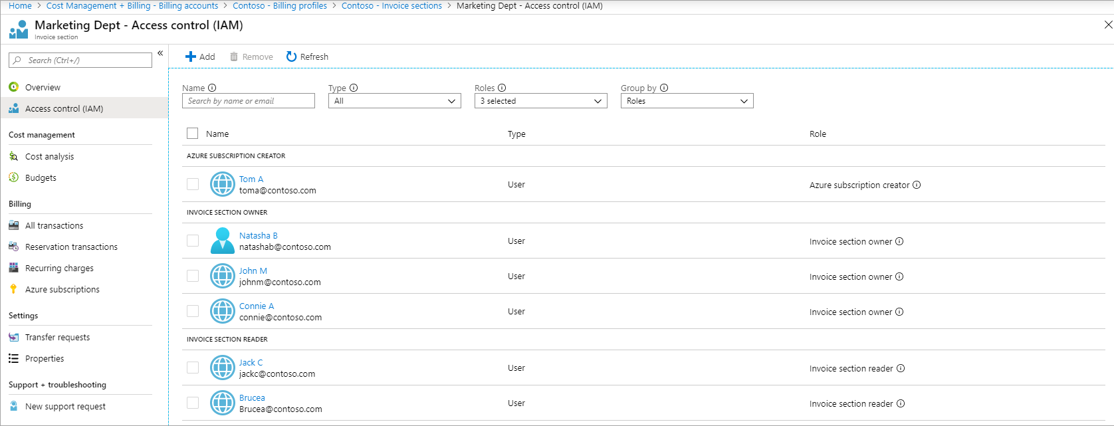Click info icon beside Azure subscription creator role

coord(917,185)
